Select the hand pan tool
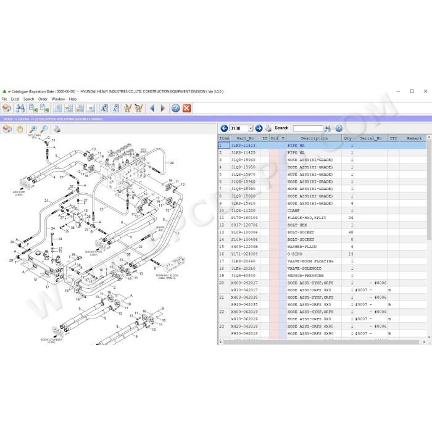This screenshot has width=432, height=432. 20,129
